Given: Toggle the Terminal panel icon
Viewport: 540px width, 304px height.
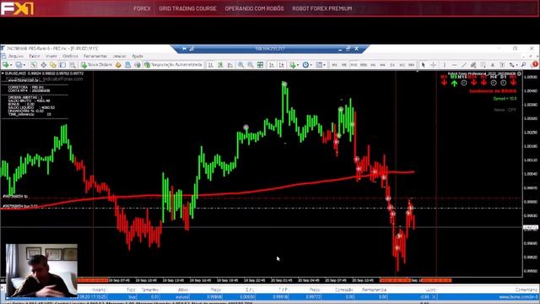Looking at the screenshot, I should pyautogui.click(x=62, y=65).
